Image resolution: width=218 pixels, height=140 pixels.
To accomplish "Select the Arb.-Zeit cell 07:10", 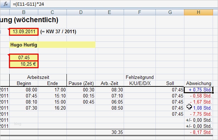I will tap(110, 96).
